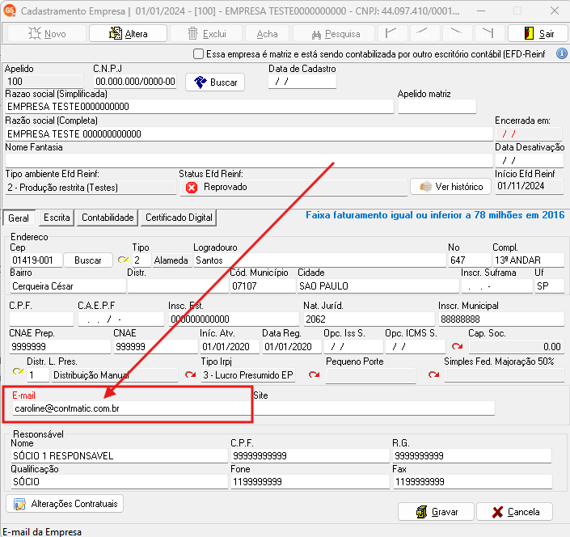Screen dimensions: 570x537
Task: Open the Certificado Digital tab
Action: tap(179, 218)
